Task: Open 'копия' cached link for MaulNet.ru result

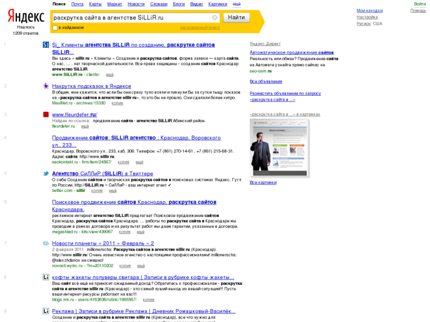Action: [117, 103]
